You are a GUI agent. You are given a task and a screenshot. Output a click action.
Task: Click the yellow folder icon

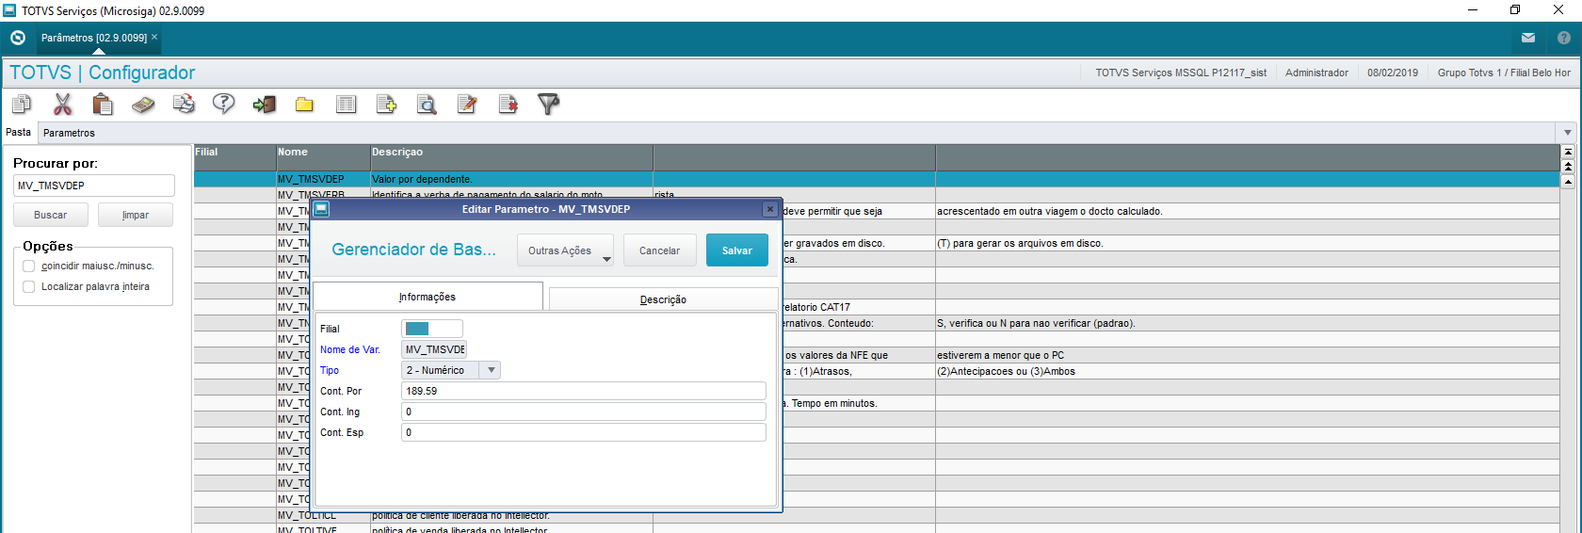click(x=304, y=105)
